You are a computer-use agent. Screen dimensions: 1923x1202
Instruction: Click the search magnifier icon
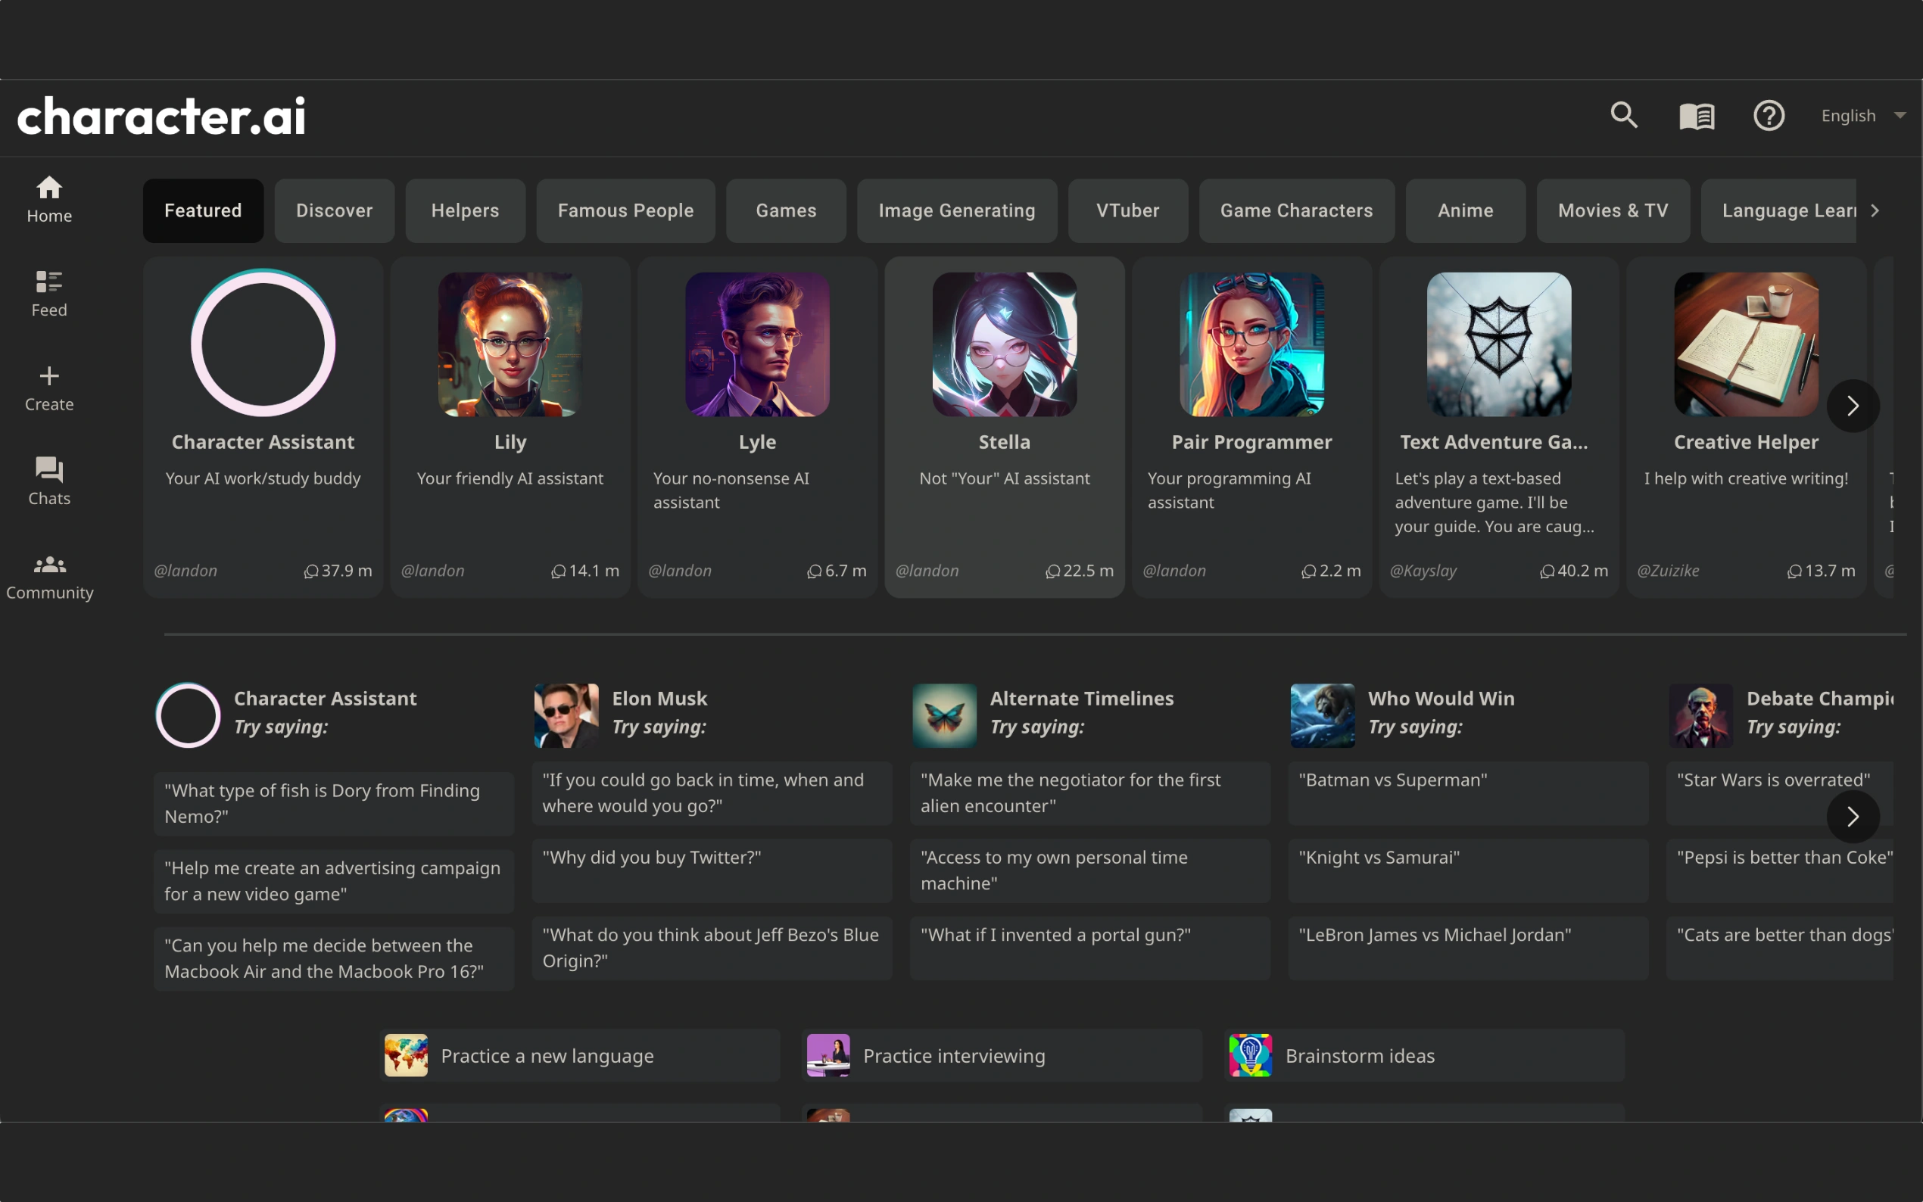coord(1623,115)
